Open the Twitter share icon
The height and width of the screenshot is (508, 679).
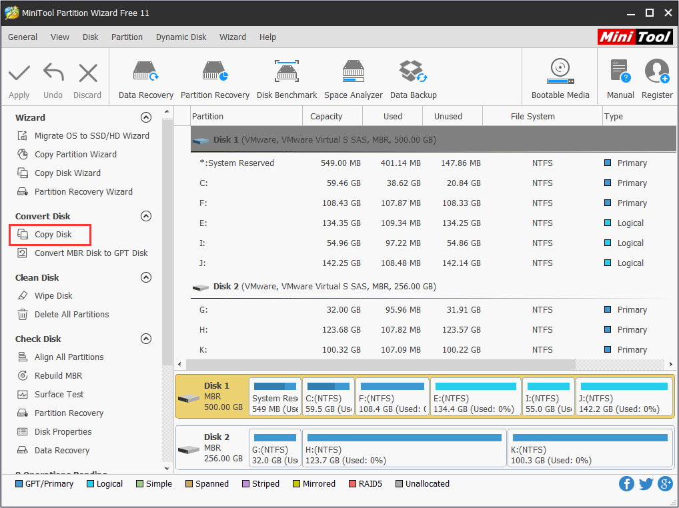pyautogui.click(x=646, y=484)
